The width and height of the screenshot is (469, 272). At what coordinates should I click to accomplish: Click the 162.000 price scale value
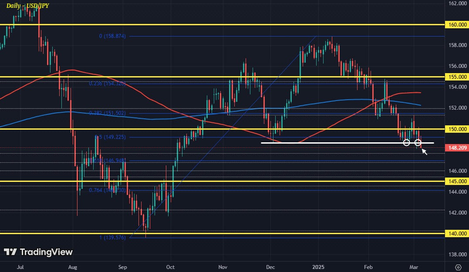tap(458, 3)
